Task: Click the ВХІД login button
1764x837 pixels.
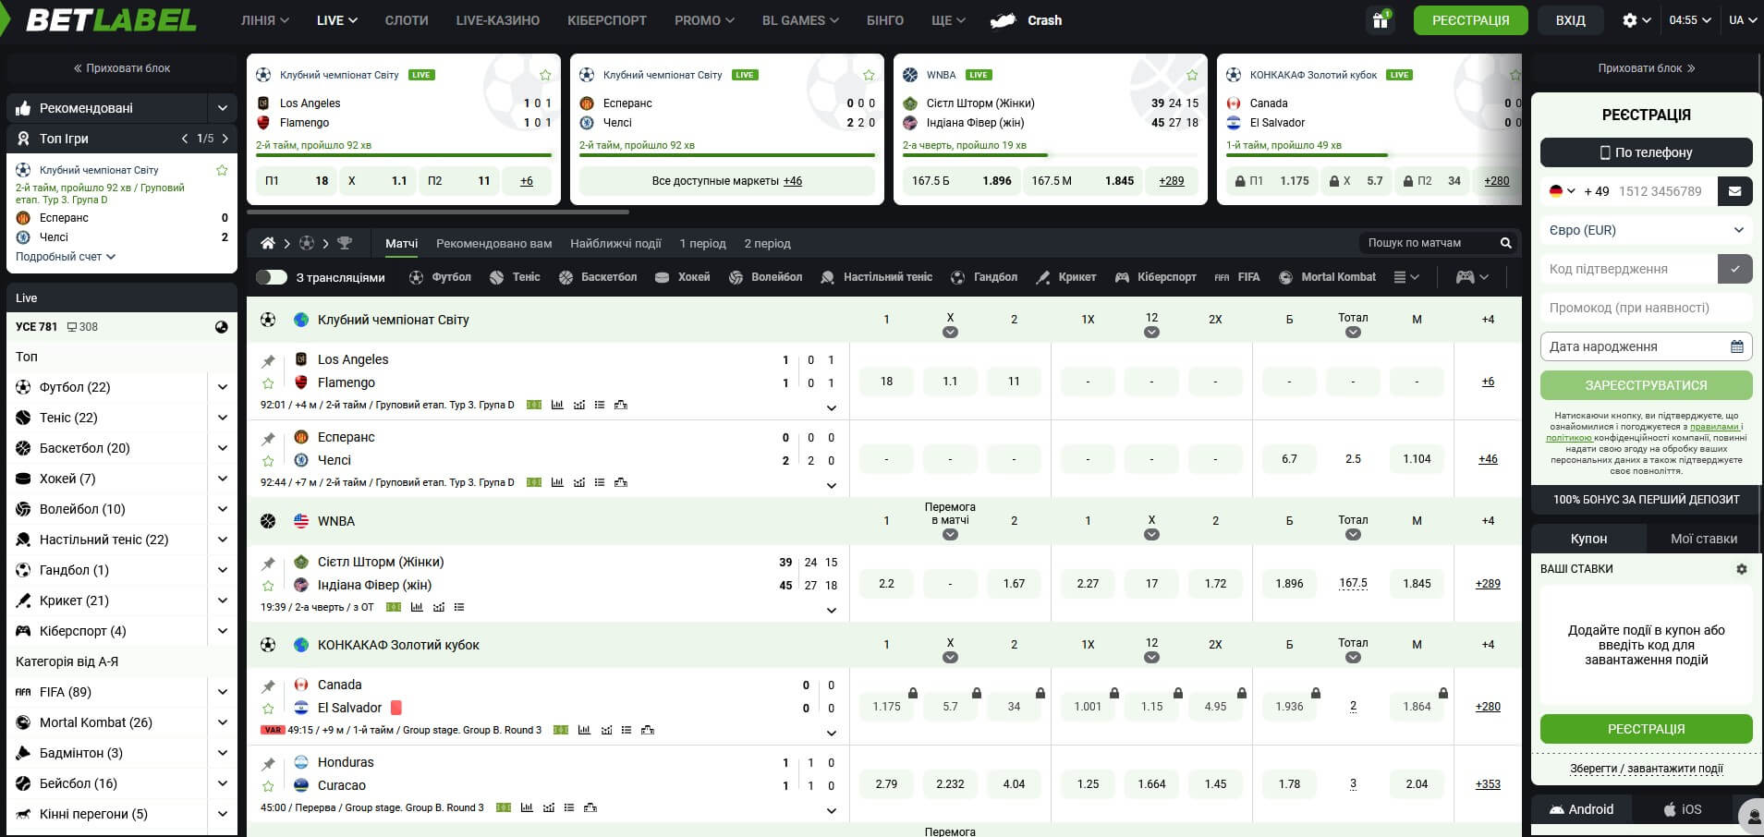Action: click(x=1570, y=20)
